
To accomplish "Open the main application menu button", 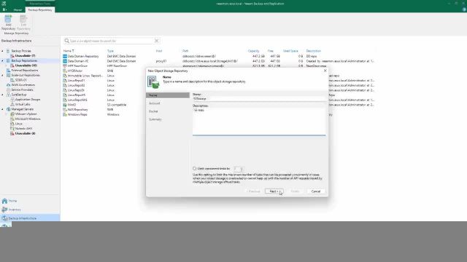I will tap(4, 9).
